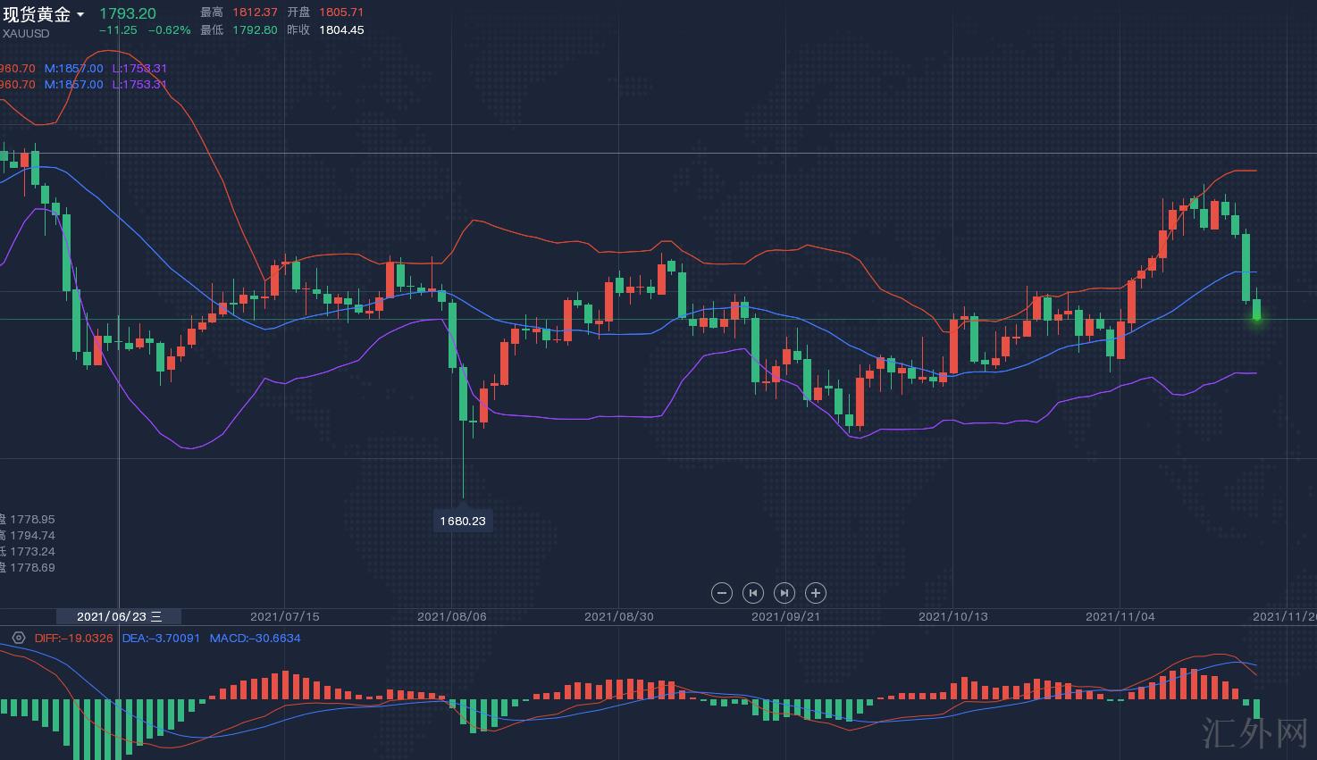
Task: Select the highlighted 2021/06/23 date marker
Action: click(x=119, y=616)
